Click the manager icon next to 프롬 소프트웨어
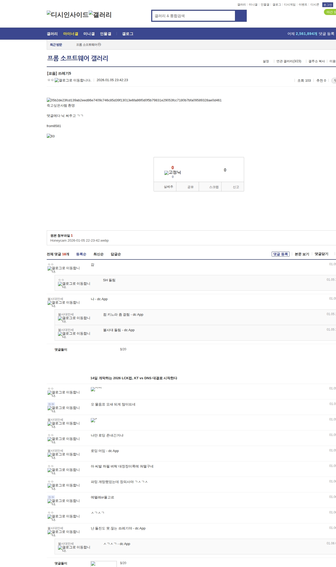This screenshot has width=336, height=567. pos(99,45)
